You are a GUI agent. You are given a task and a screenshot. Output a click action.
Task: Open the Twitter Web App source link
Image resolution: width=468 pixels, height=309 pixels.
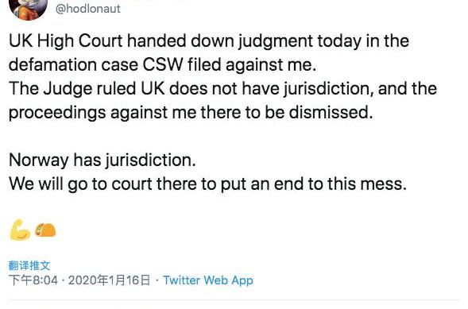pos(208,280)
